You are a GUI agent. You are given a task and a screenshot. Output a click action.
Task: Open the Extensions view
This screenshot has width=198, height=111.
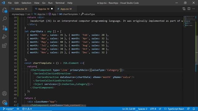pos(4,45)
